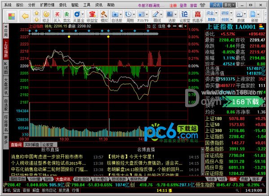Image resolution: width=269 pixels, height=196 pixels.
Task: Click the wrench settings icon in ticker bar
Action: pyautogui.click(x=263, y=185)
